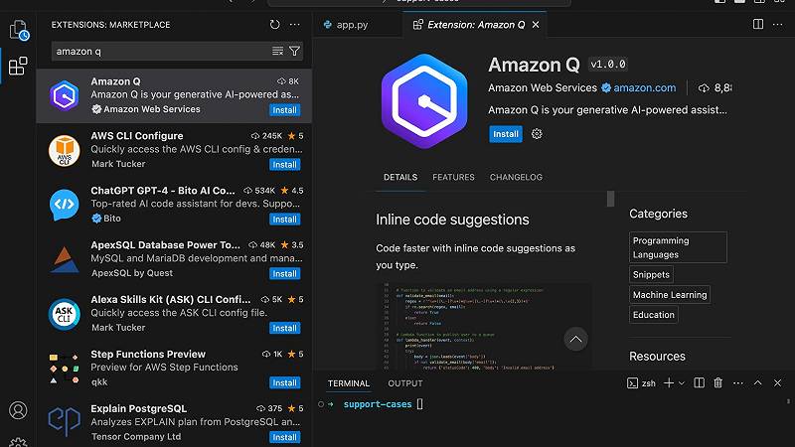Click the large Amazon Q logo

pos(424,101)
